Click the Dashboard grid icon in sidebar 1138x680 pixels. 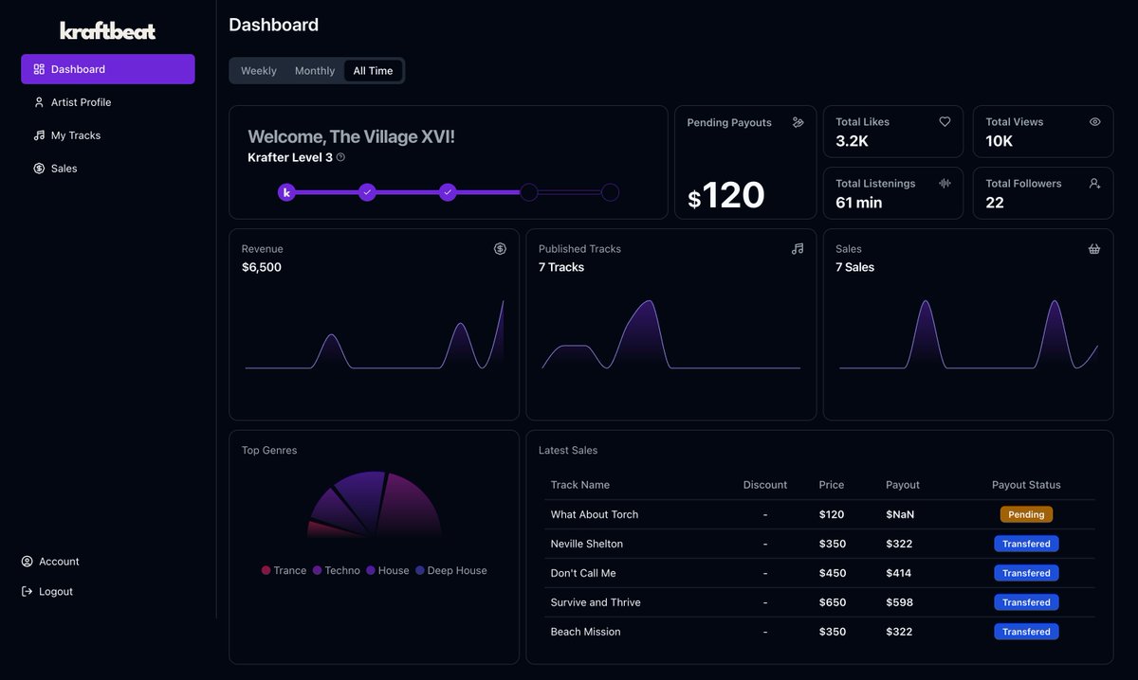click(x=39, y=69)
